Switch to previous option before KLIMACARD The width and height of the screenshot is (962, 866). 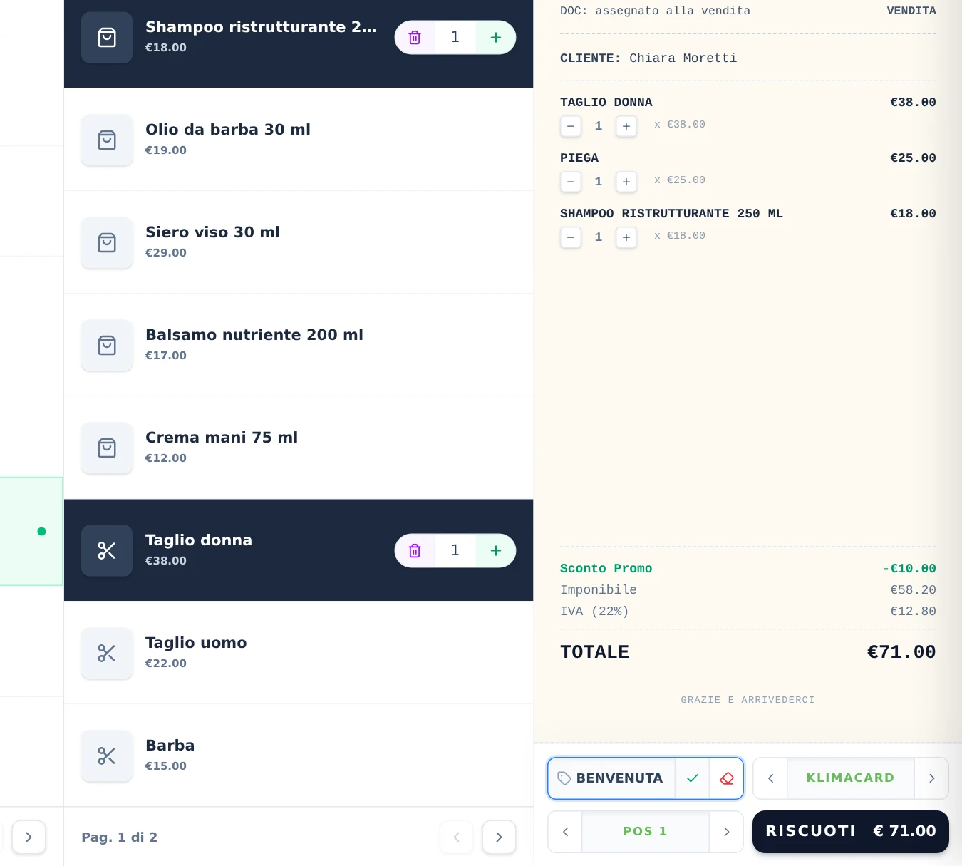click(770, 778)
